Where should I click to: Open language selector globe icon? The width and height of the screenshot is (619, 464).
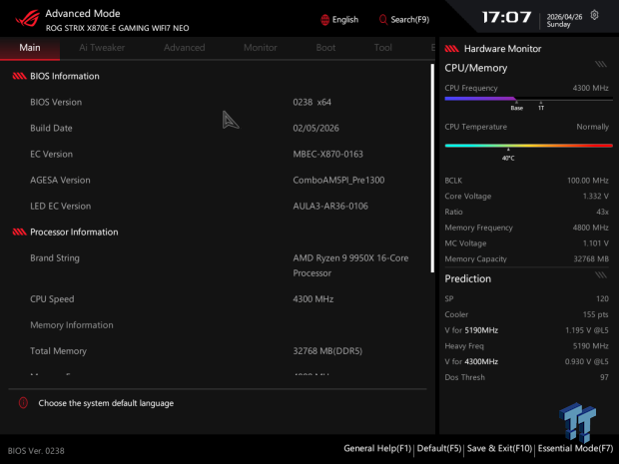click(x=324, y=20)
